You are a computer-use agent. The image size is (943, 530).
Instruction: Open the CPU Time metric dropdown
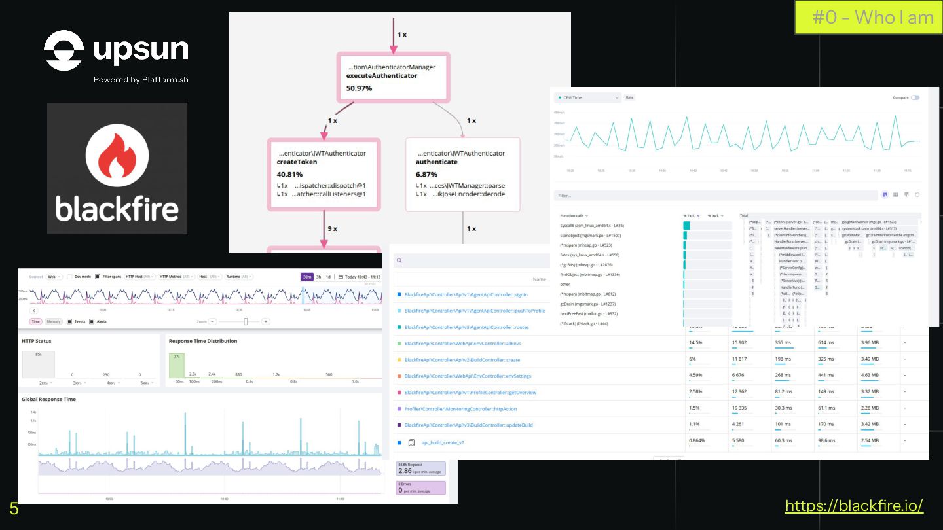point(587,97)
